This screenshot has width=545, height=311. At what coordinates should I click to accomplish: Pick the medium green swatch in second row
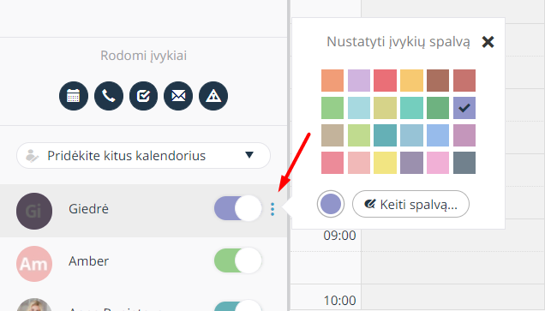pyautogui.click(x=438, y=108)
